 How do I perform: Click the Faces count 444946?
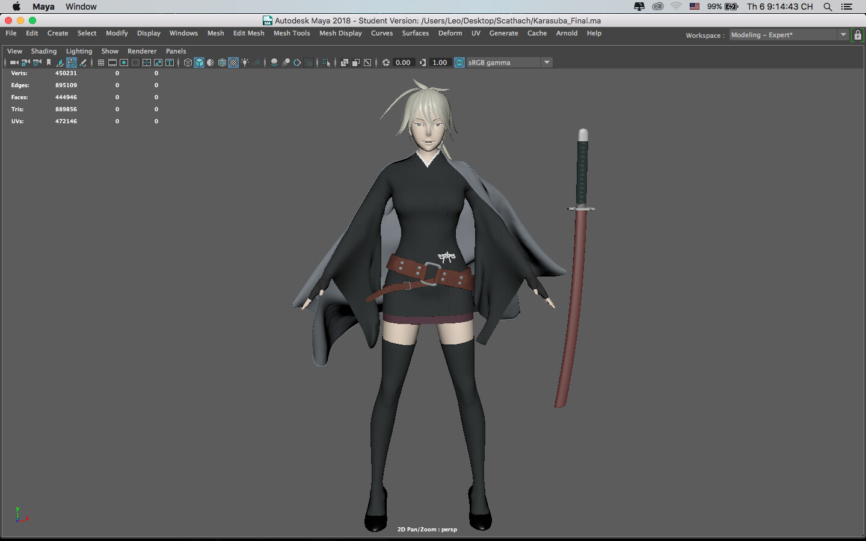[66, 97]
